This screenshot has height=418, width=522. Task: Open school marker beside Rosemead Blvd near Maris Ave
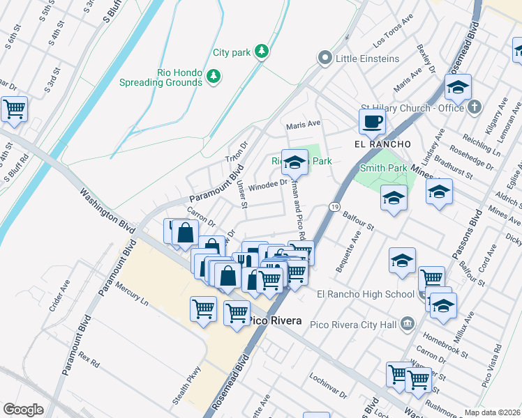[458, 88]
